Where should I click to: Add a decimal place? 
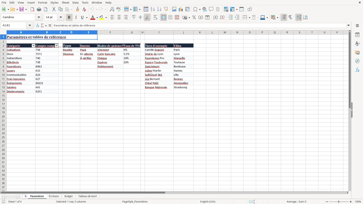(215, 18)
